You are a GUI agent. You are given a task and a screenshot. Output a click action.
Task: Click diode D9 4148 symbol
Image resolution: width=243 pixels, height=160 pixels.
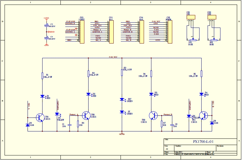(x=28, y=124)
